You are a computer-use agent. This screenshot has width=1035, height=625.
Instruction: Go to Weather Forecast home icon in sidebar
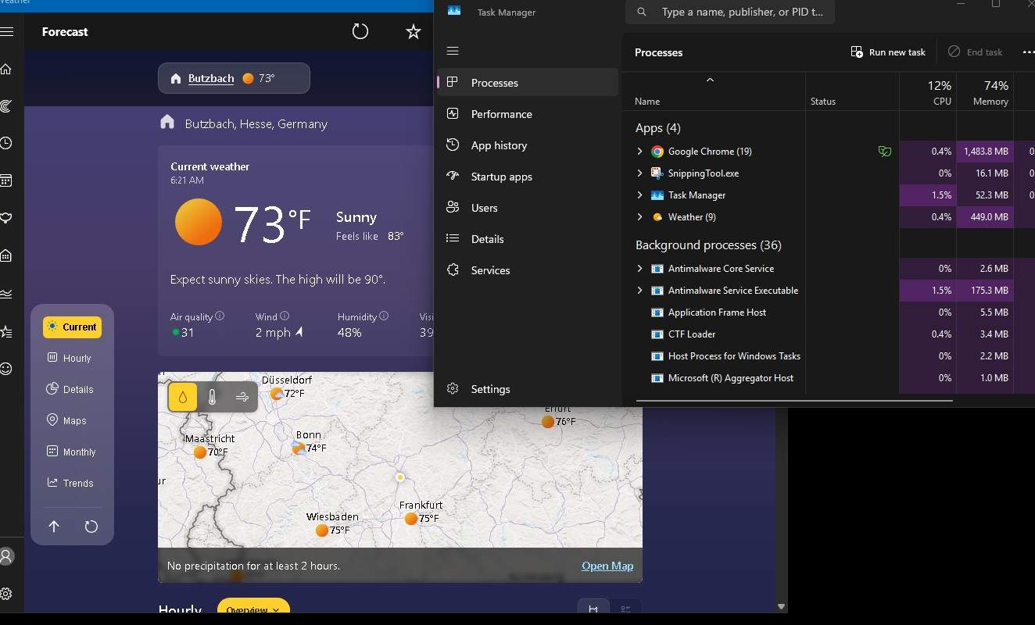click(5, 69)
